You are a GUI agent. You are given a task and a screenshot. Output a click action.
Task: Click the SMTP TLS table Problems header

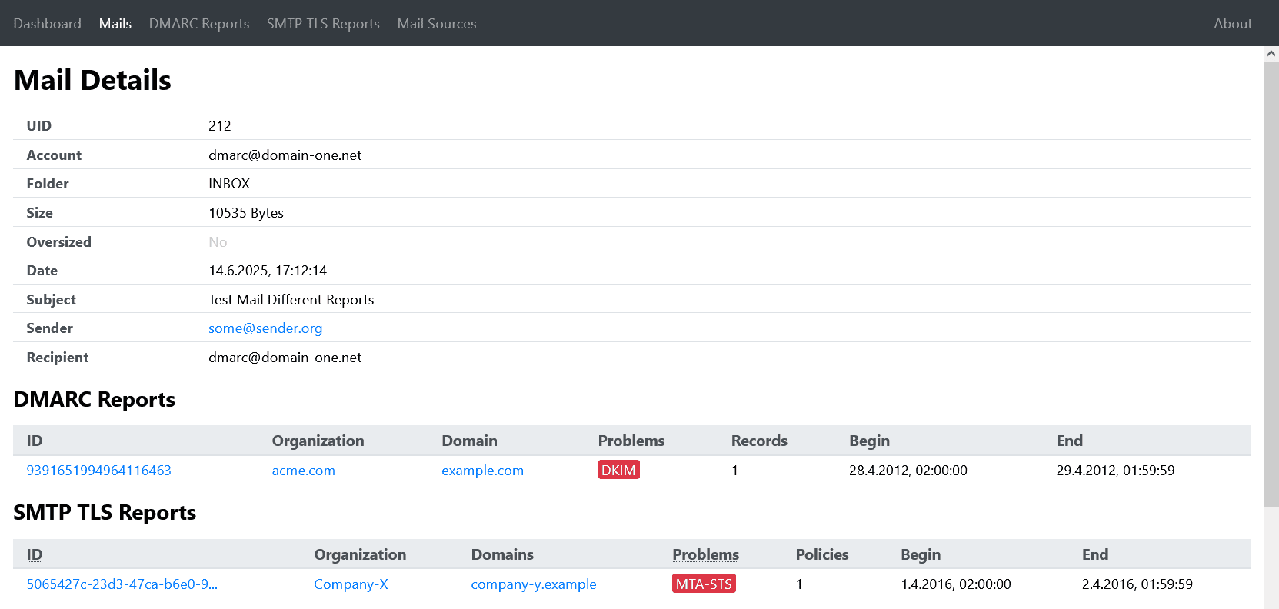tap(706, 554)
